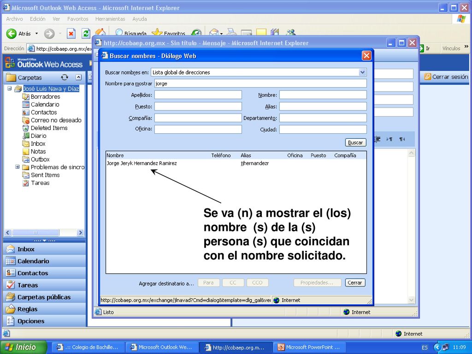
Task: Switch to Microsoft PowerPoint taskbar item
Action: tap(309, 347)
